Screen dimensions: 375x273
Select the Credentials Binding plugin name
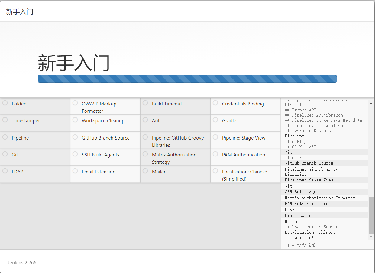(243, 104)
